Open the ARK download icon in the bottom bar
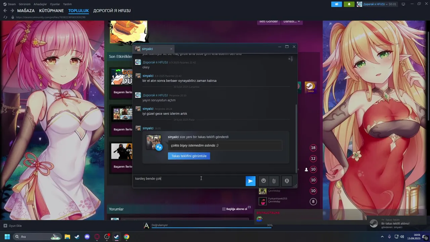Image resolution: width=430 pixels, height=242 pixels. click(146, 226)
